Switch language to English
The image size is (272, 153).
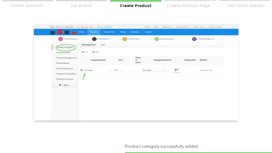click(109, 27)
